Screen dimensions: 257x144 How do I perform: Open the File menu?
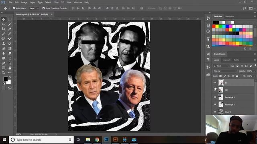10,2
